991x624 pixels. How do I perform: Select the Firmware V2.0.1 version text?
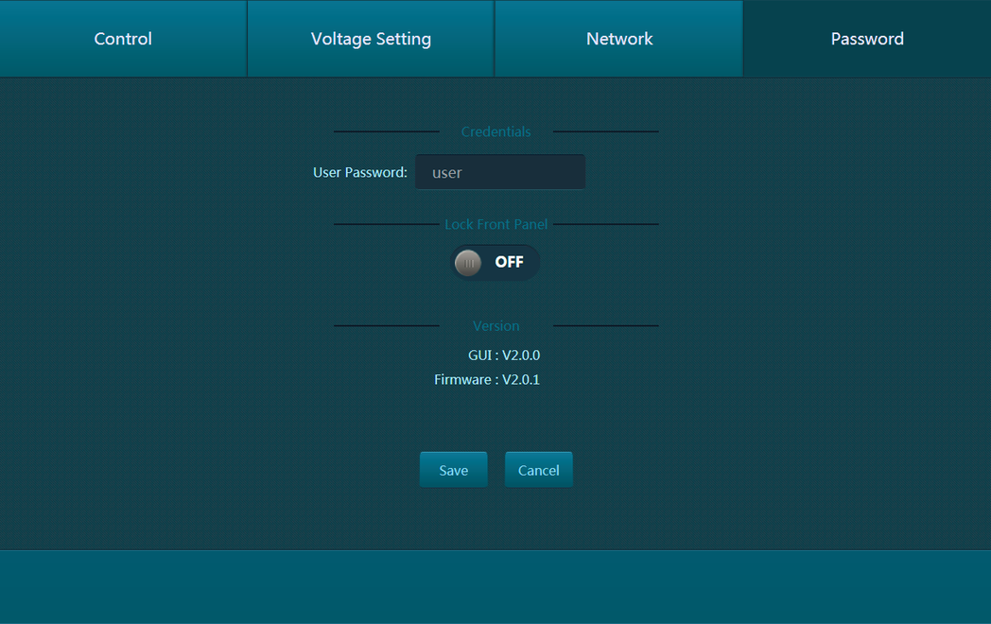[487, 380]
